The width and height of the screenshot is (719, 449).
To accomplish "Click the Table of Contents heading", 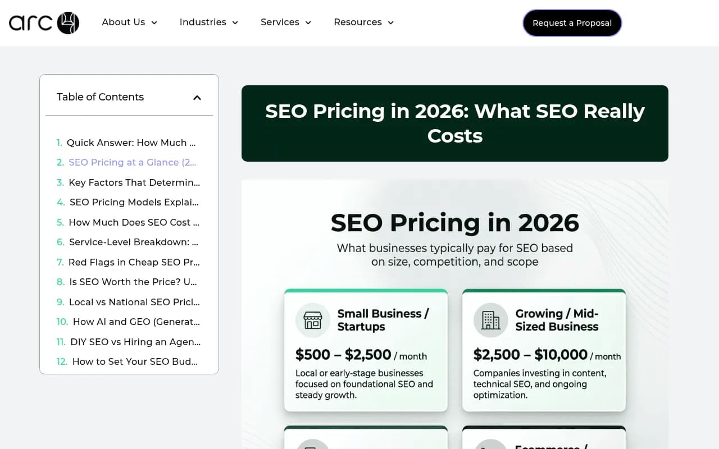I will 100,97.
